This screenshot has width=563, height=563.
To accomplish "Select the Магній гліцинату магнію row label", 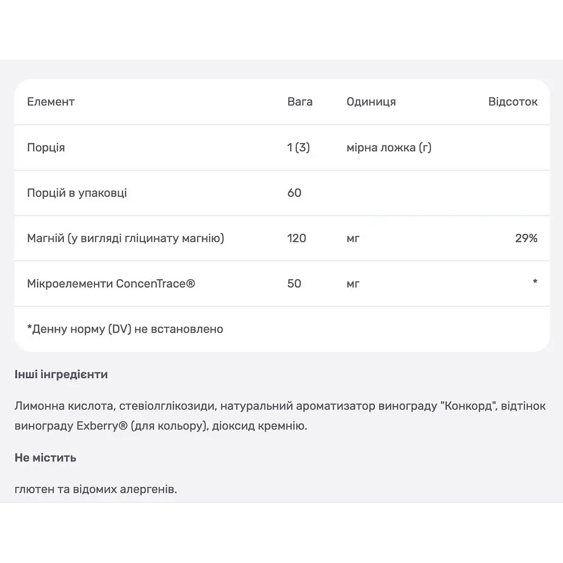I will pyautogui.click(x=126, y=238).
